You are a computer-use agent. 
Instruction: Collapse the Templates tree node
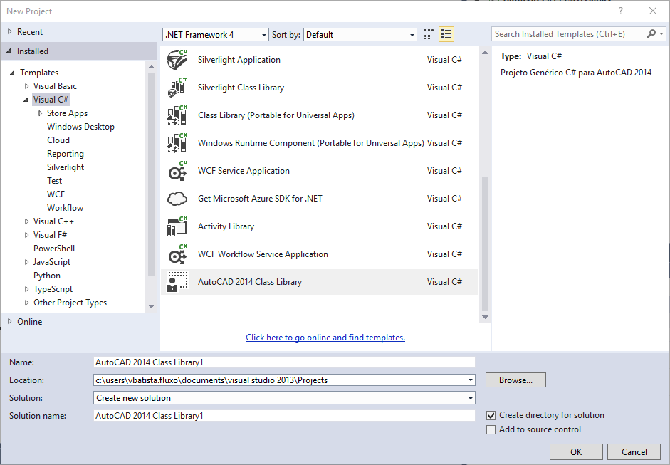tap(12, 73)
